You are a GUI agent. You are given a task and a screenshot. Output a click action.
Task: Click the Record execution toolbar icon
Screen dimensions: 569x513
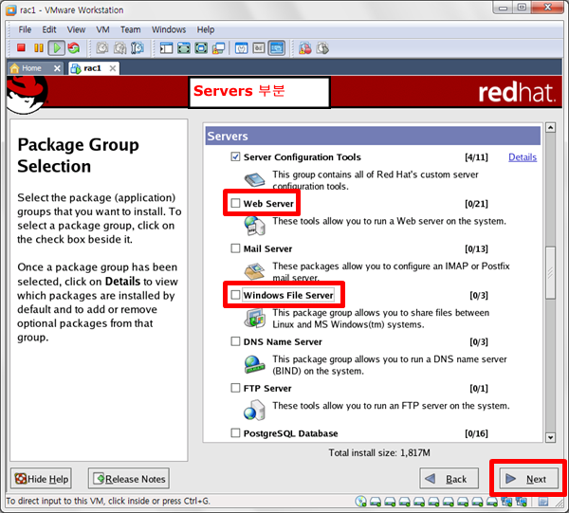pyautogui.click(x=304, y=48)
